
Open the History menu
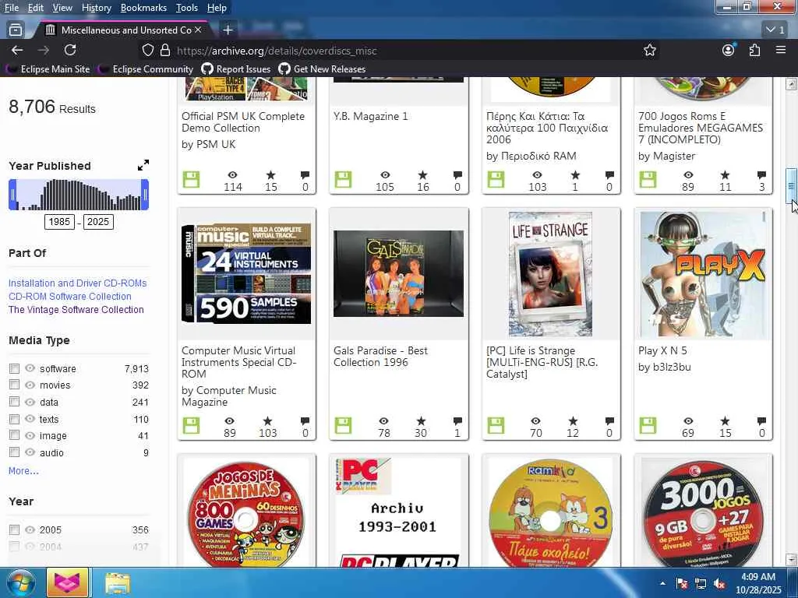[x=96, y=8]
